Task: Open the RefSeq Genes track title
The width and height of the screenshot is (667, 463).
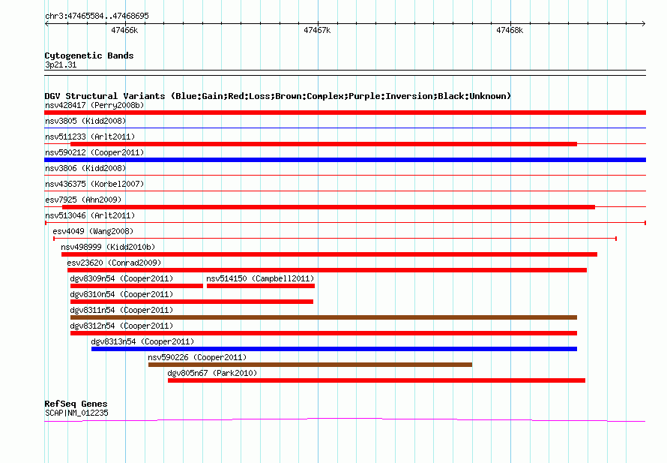Action: point(76,404)
